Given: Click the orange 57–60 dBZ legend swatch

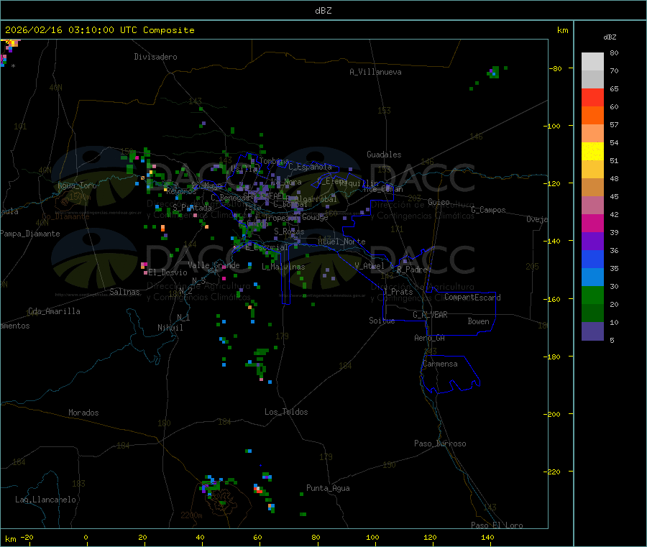Looking at the screenshot, I should [x=592, y=116].
